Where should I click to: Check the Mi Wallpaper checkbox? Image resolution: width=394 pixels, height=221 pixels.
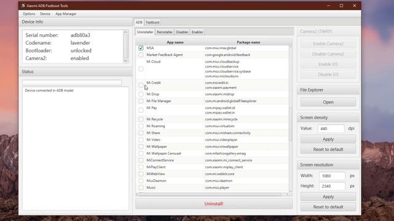pos(141,147)
